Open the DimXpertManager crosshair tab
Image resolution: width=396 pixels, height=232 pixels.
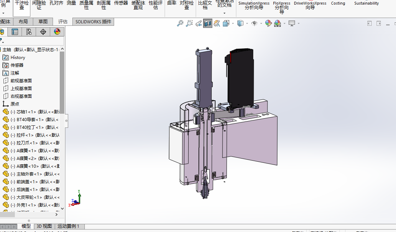click(x=43, y=32)
